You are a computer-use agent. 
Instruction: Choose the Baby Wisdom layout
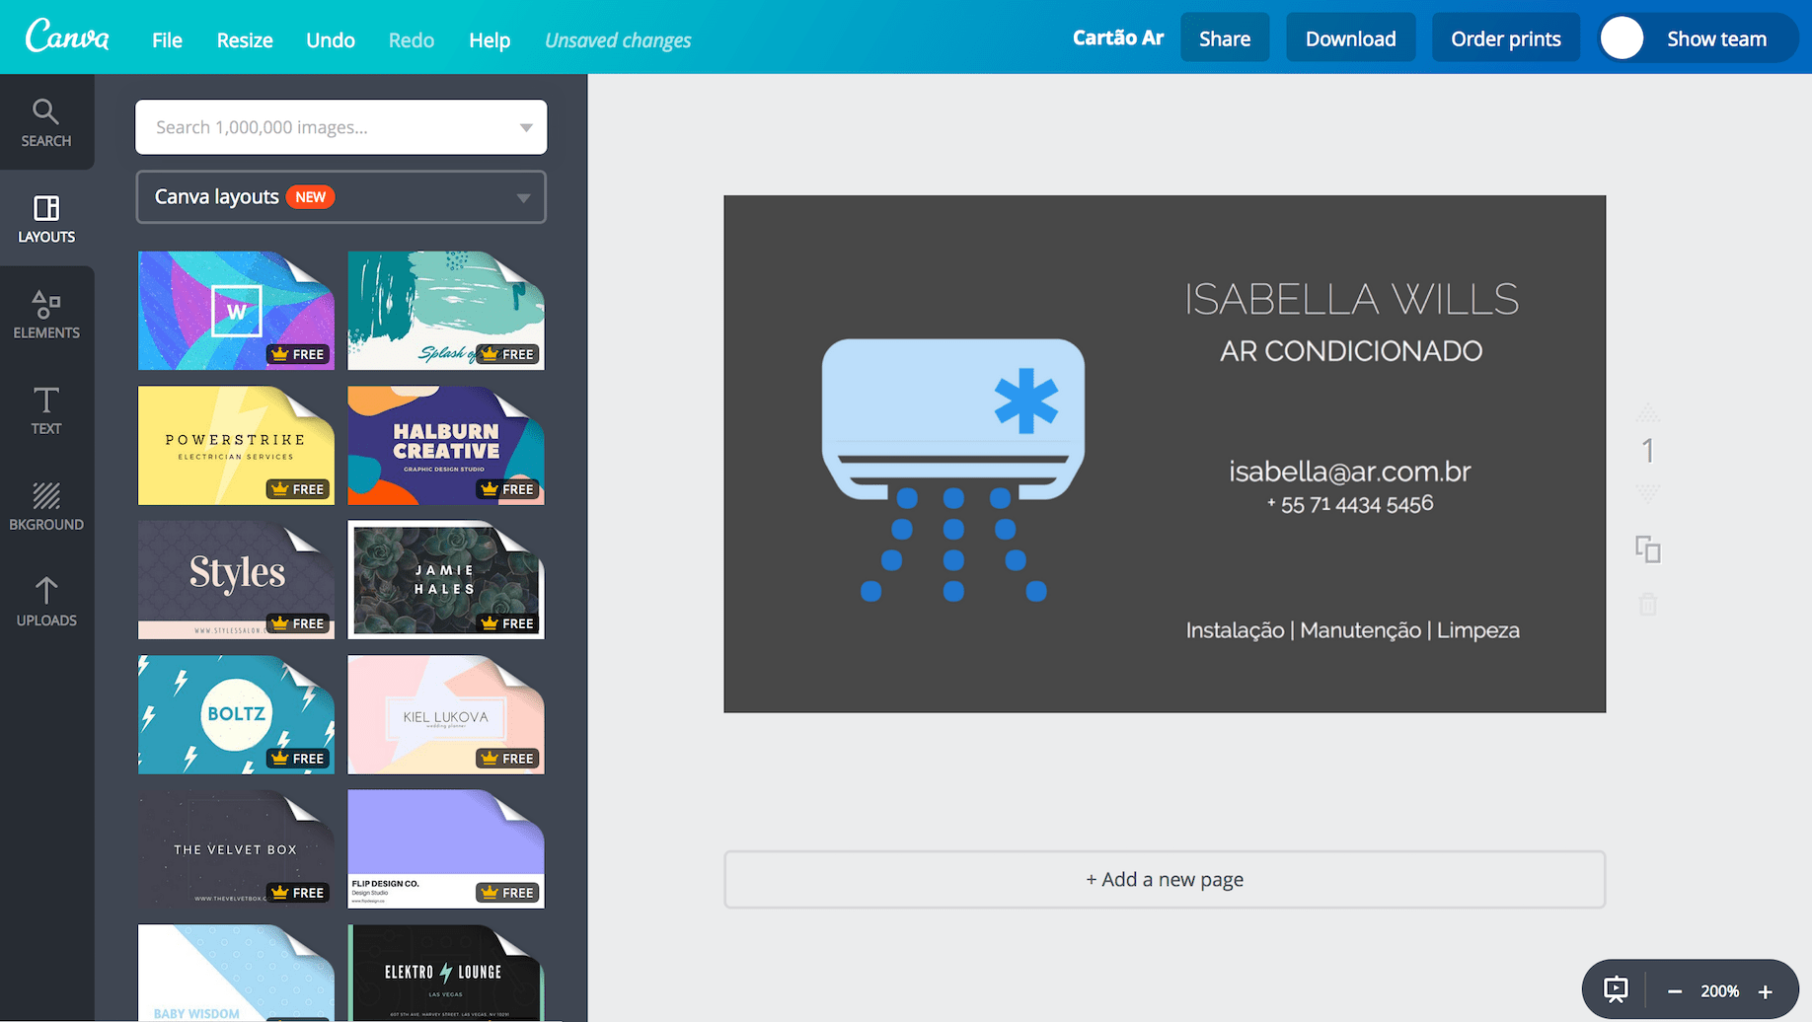pyautogui.click(x=236, y=973)
